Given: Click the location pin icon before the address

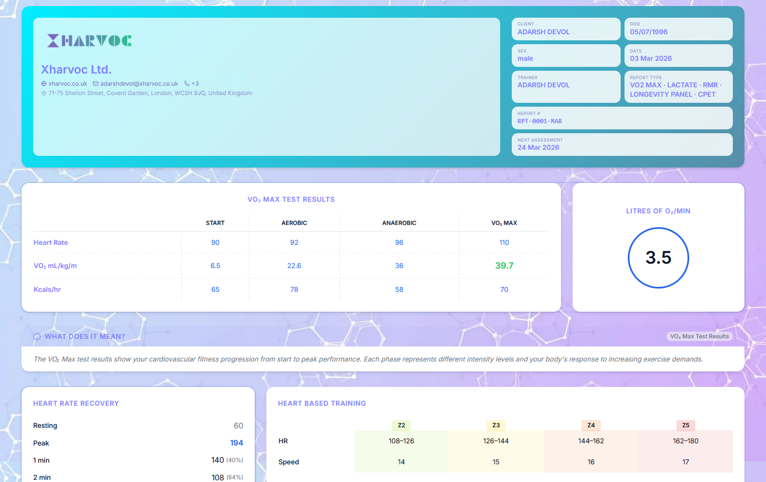Looking at the screenshot, I should pos(44,93).
